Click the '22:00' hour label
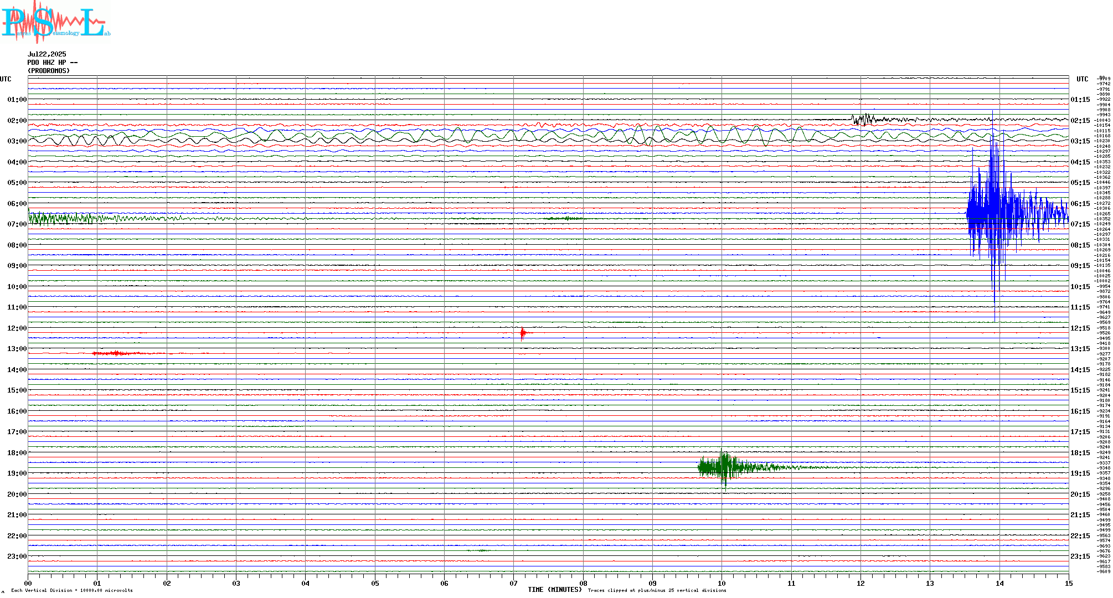 point(17,536)
